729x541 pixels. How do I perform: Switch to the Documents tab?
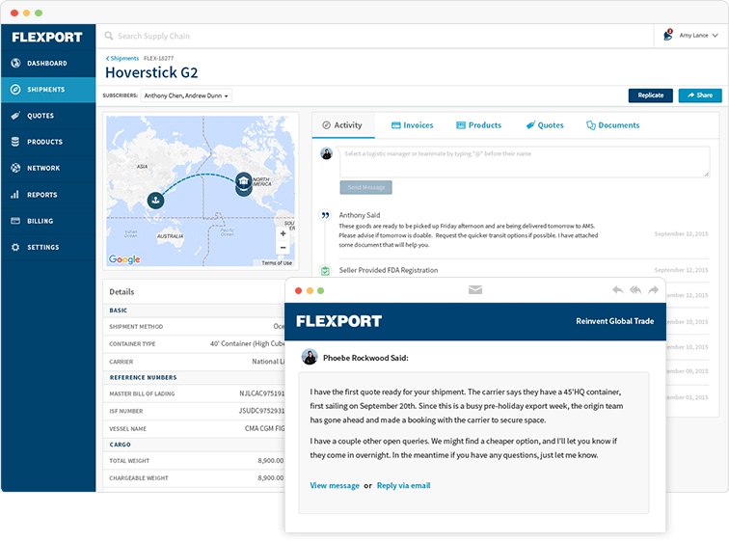[x=612, y=125]
